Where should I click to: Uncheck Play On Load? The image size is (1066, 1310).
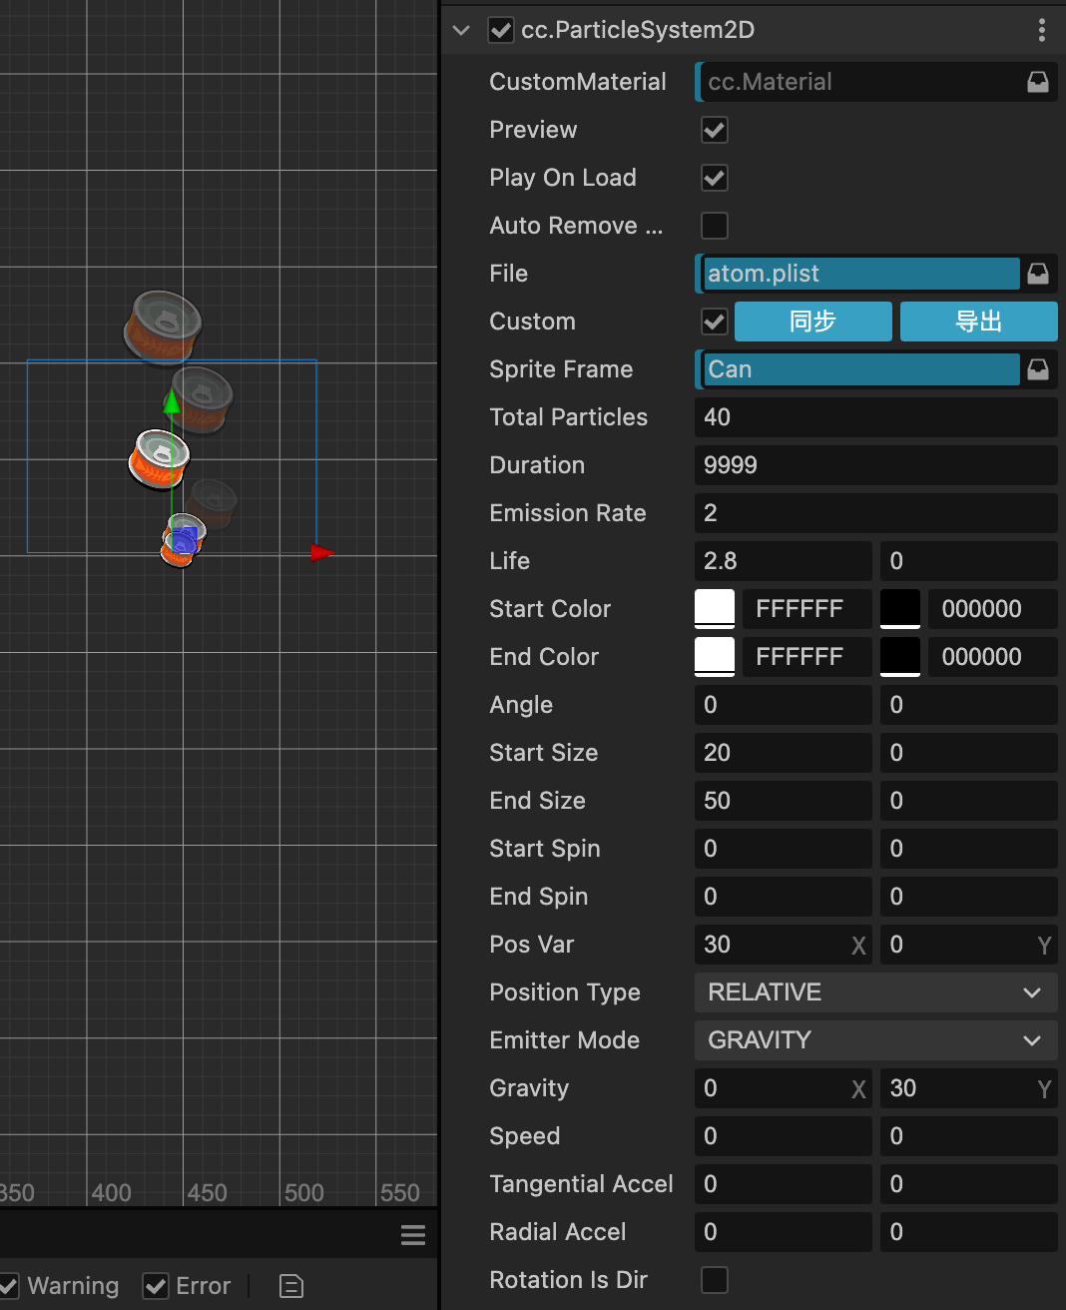click(x=715, y=178)
